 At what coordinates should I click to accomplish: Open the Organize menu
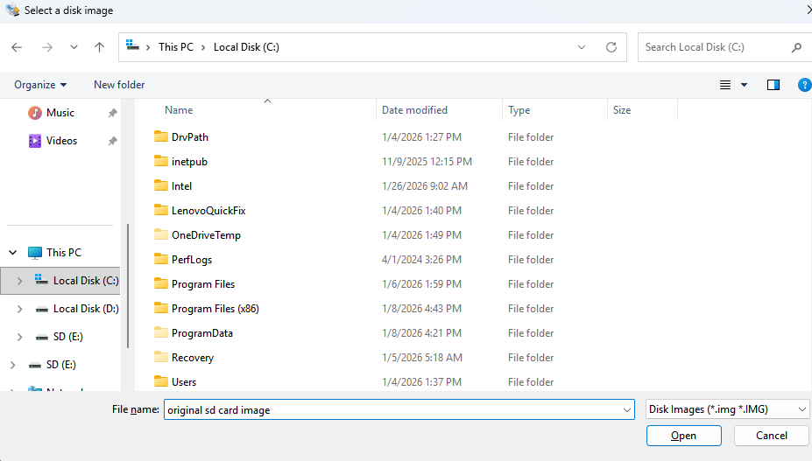point(40,85)
